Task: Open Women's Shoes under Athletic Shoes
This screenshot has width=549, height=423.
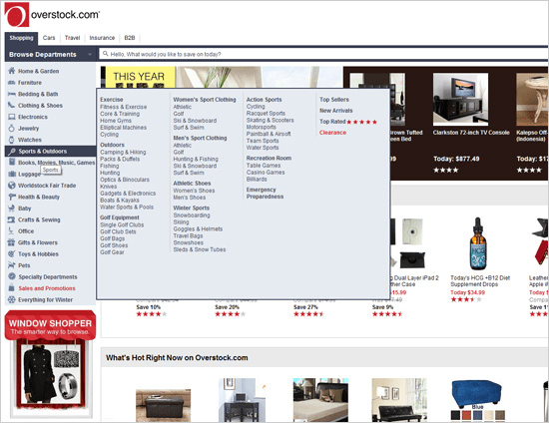Action: tap(194, 191)
